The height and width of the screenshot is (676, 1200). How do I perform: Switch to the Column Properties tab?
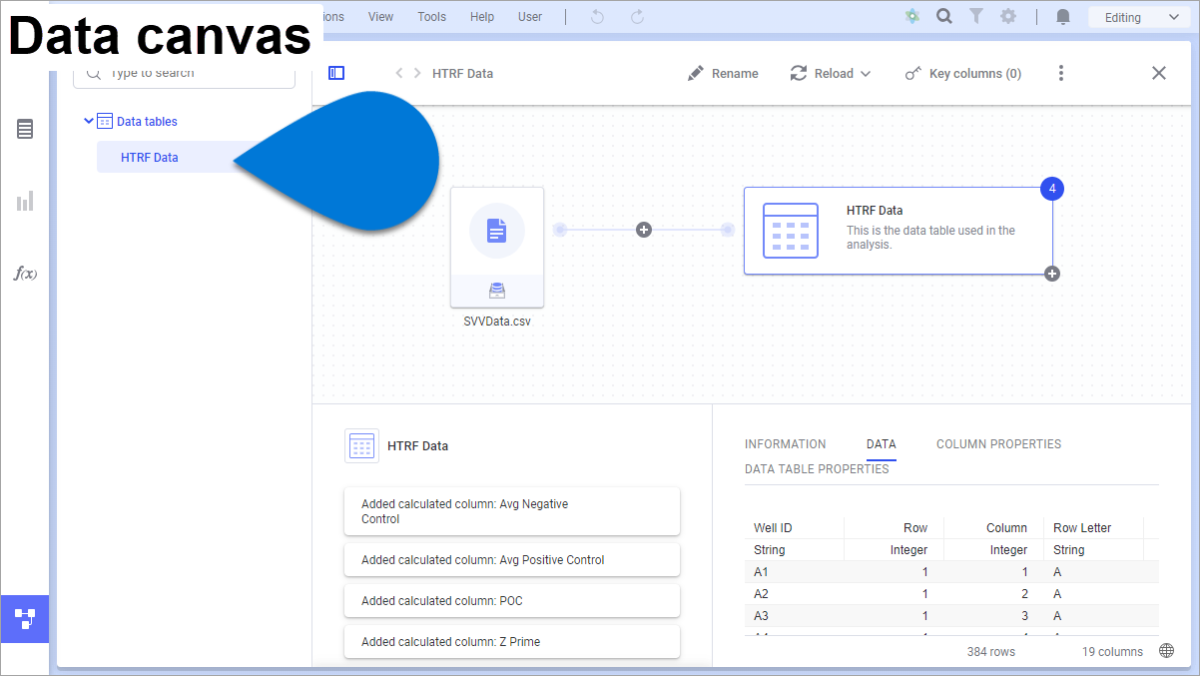[998, 444]
